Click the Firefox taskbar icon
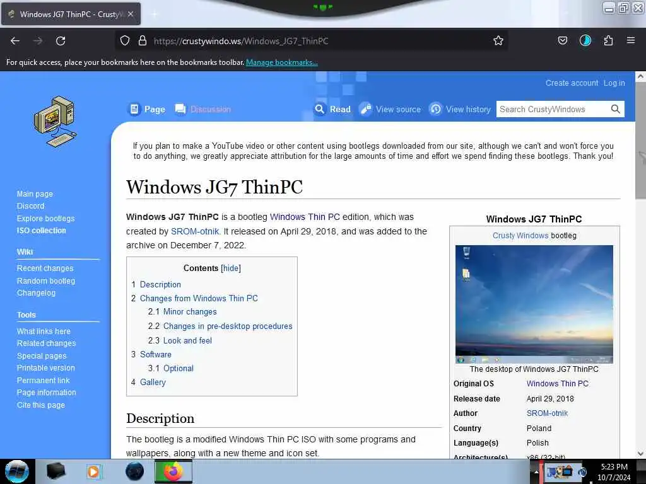Image resolution: width=646 pixels, height=484 pixels. [173, 471]
